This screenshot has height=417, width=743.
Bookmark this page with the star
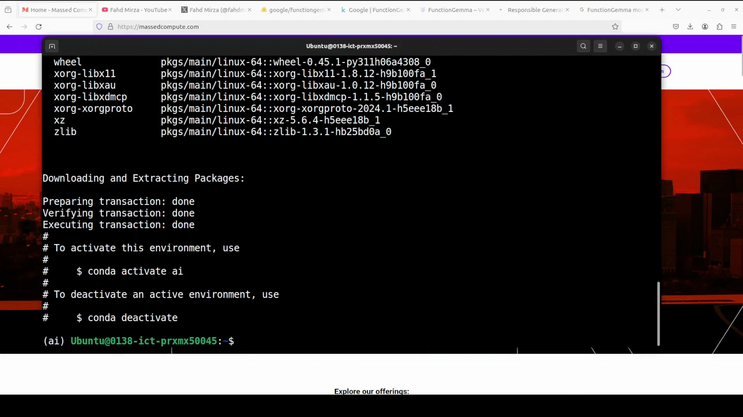click(615, 27)
